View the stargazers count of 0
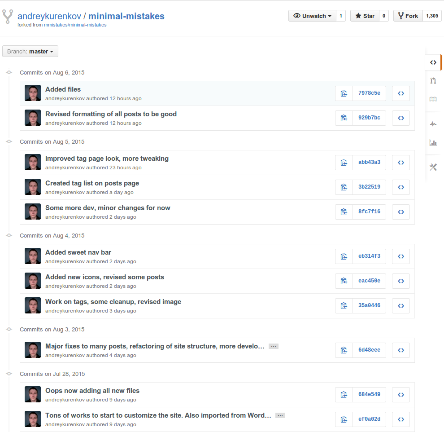The width and height of the screenshot is (444, 432). coord(384,16)
